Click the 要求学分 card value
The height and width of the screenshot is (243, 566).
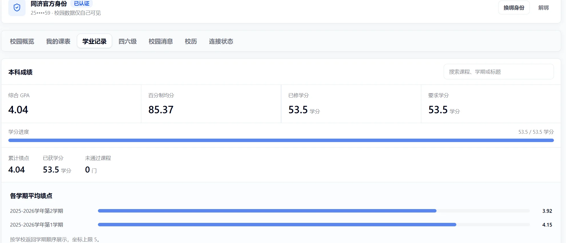click(x=444, y=110)
